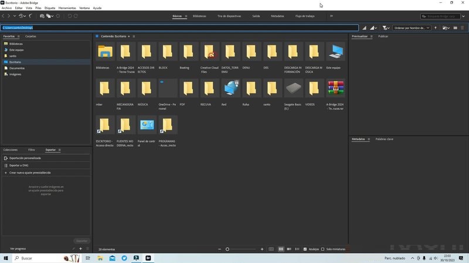Switch to Metadatos workspace tab
The width and height of the screenshot is (469, 263).
(277, 16)
